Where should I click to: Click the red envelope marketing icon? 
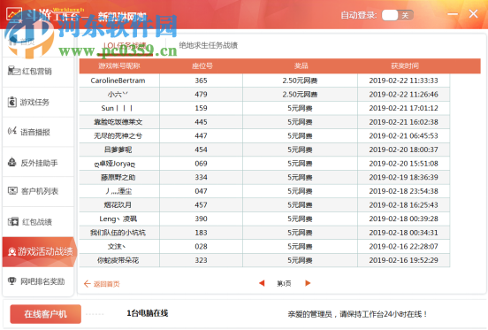click(13, 71)
